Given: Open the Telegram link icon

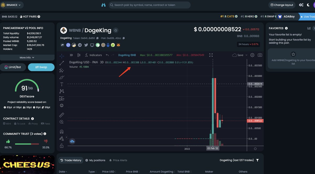Looking at the screenshot, I should click(x=80, y=45).
